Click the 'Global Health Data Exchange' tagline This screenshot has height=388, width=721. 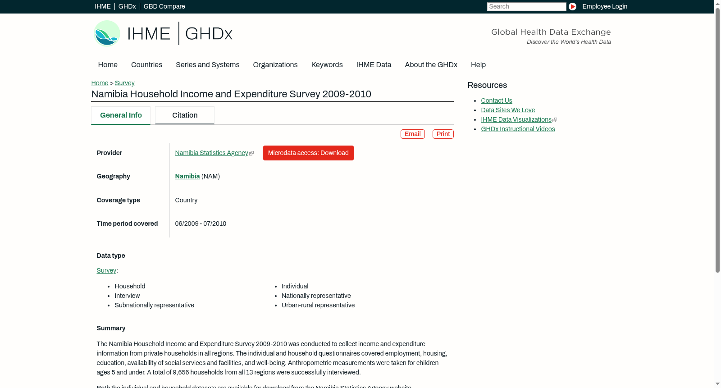(x=551, y=32)
